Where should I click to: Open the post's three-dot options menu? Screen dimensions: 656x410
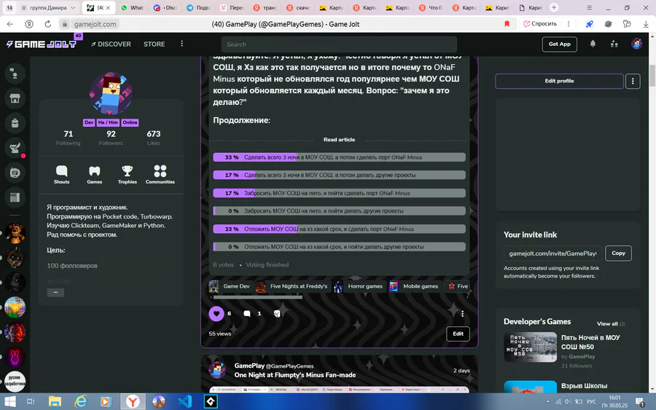coord(462,313)
